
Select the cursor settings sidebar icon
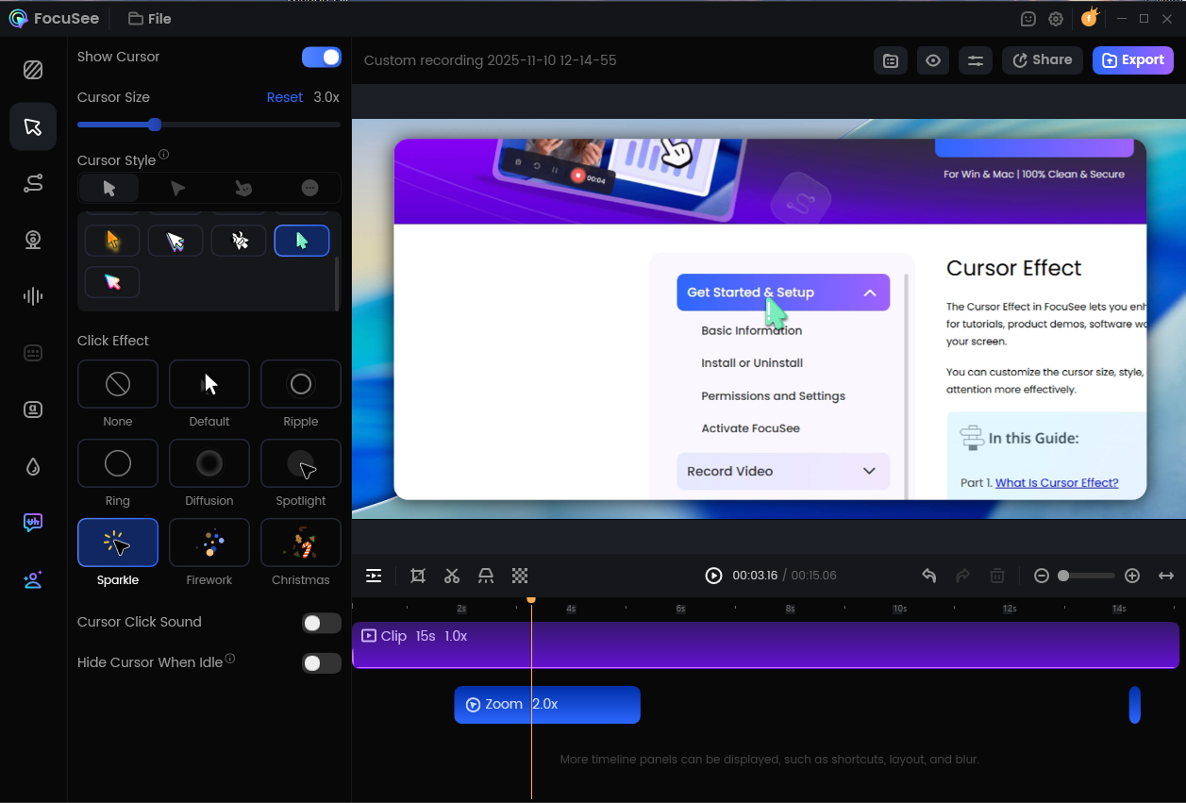click(x=33, y=127)
